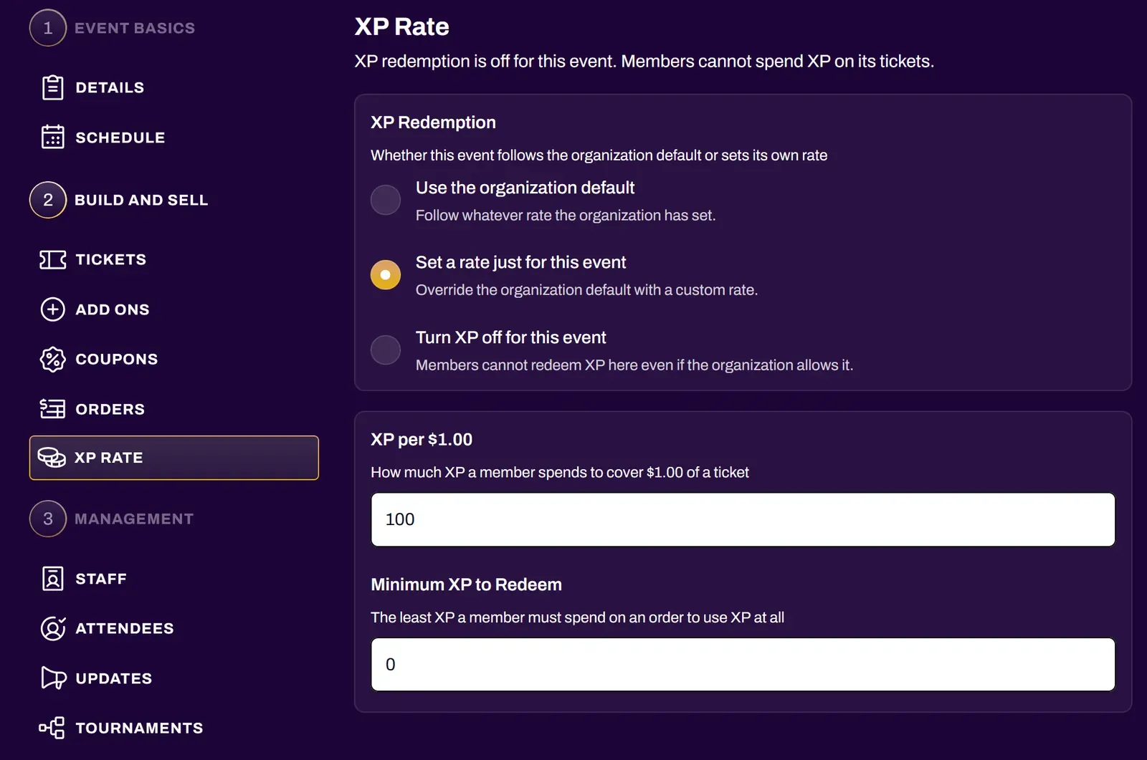Click step 1 Event Basics circle

48,28
